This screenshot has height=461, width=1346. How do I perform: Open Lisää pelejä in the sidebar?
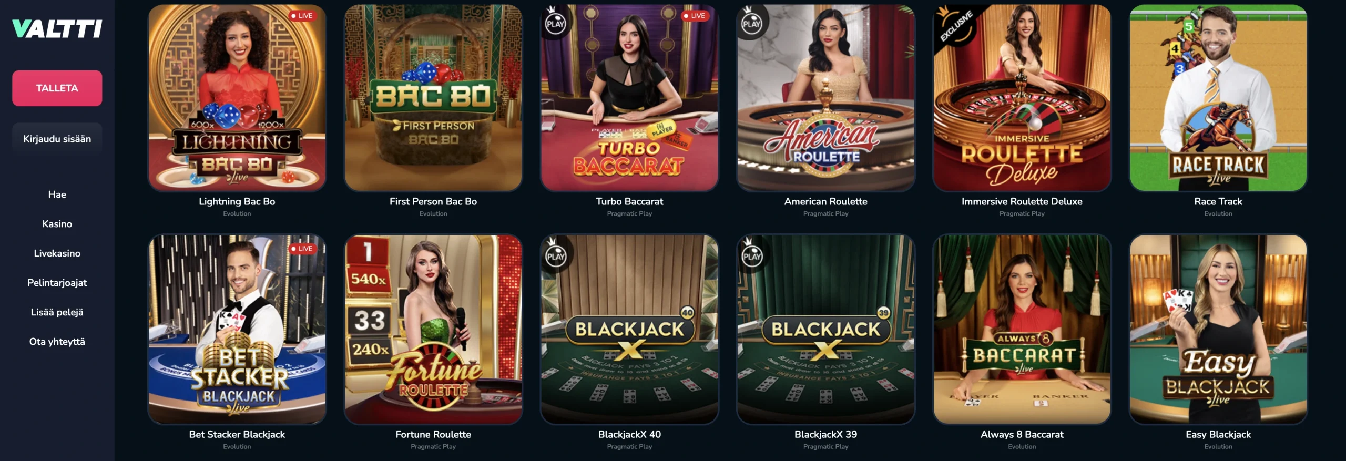point(57,312)
